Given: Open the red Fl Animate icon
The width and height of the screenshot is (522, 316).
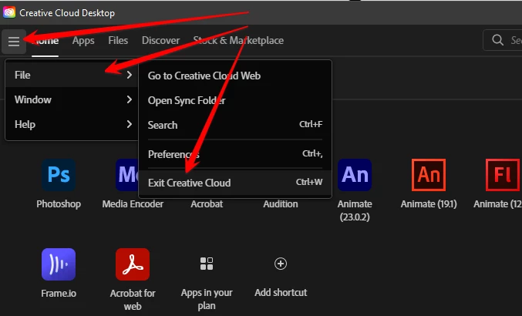Looking at the screenshot, I should click(503, 175).
